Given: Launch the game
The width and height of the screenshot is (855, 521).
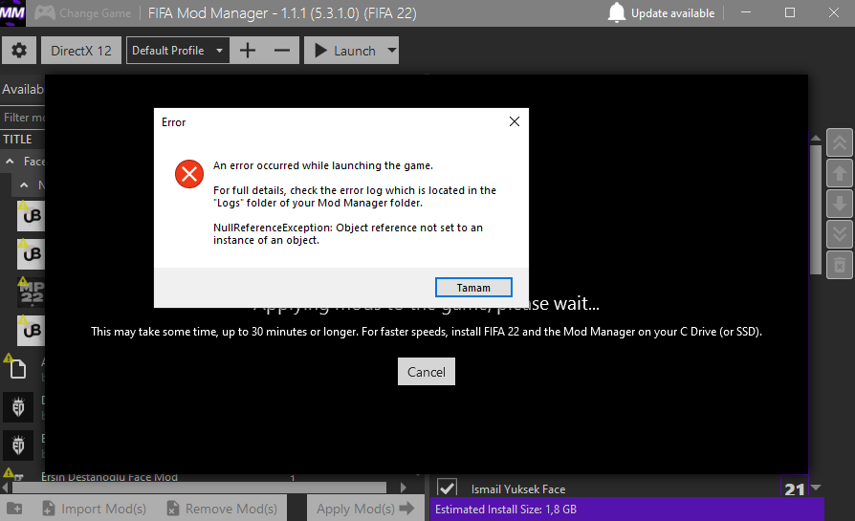Looking at the screenshot, I should point(344,51).
